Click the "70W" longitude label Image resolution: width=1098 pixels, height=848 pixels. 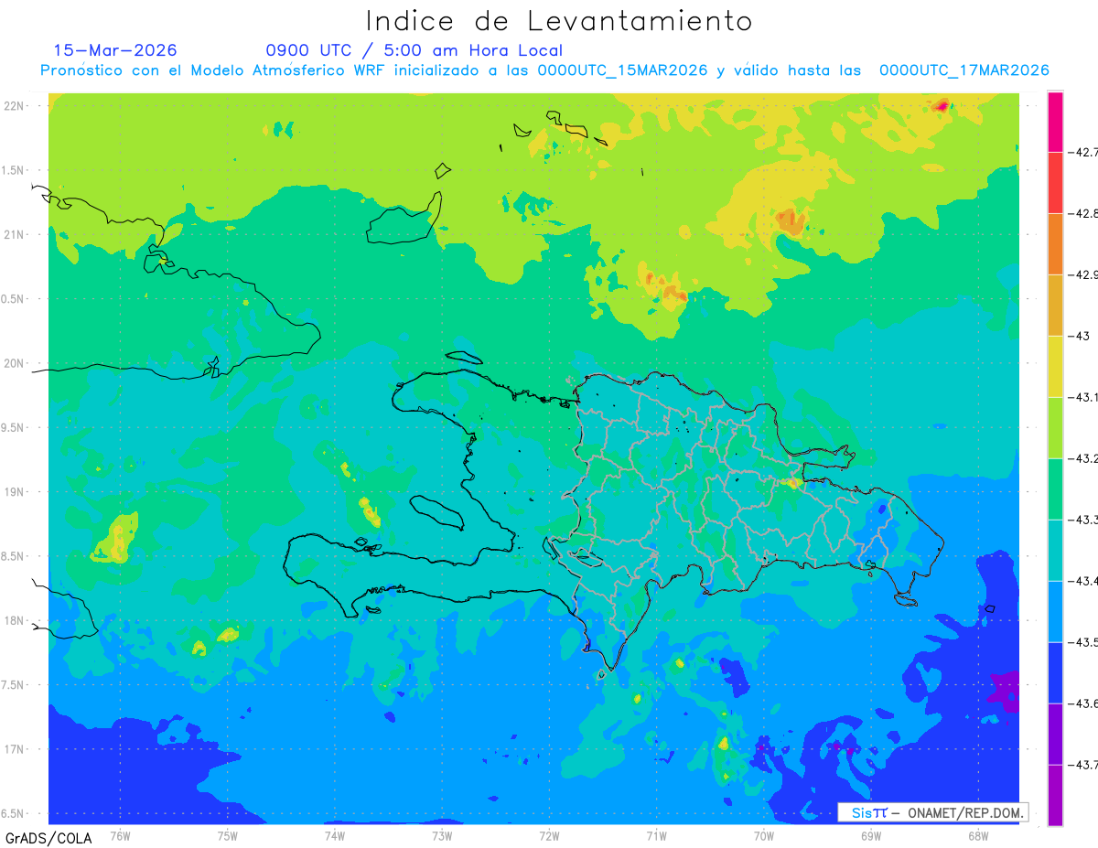(764, 835)
